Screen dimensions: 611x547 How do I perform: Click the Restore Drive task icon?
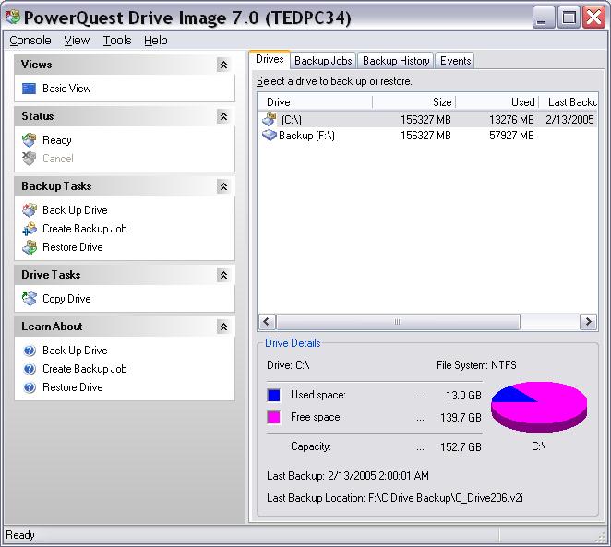click(30, 247)
